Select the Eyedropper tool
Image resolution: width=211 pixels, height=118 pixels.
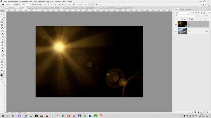coord(2,28)
